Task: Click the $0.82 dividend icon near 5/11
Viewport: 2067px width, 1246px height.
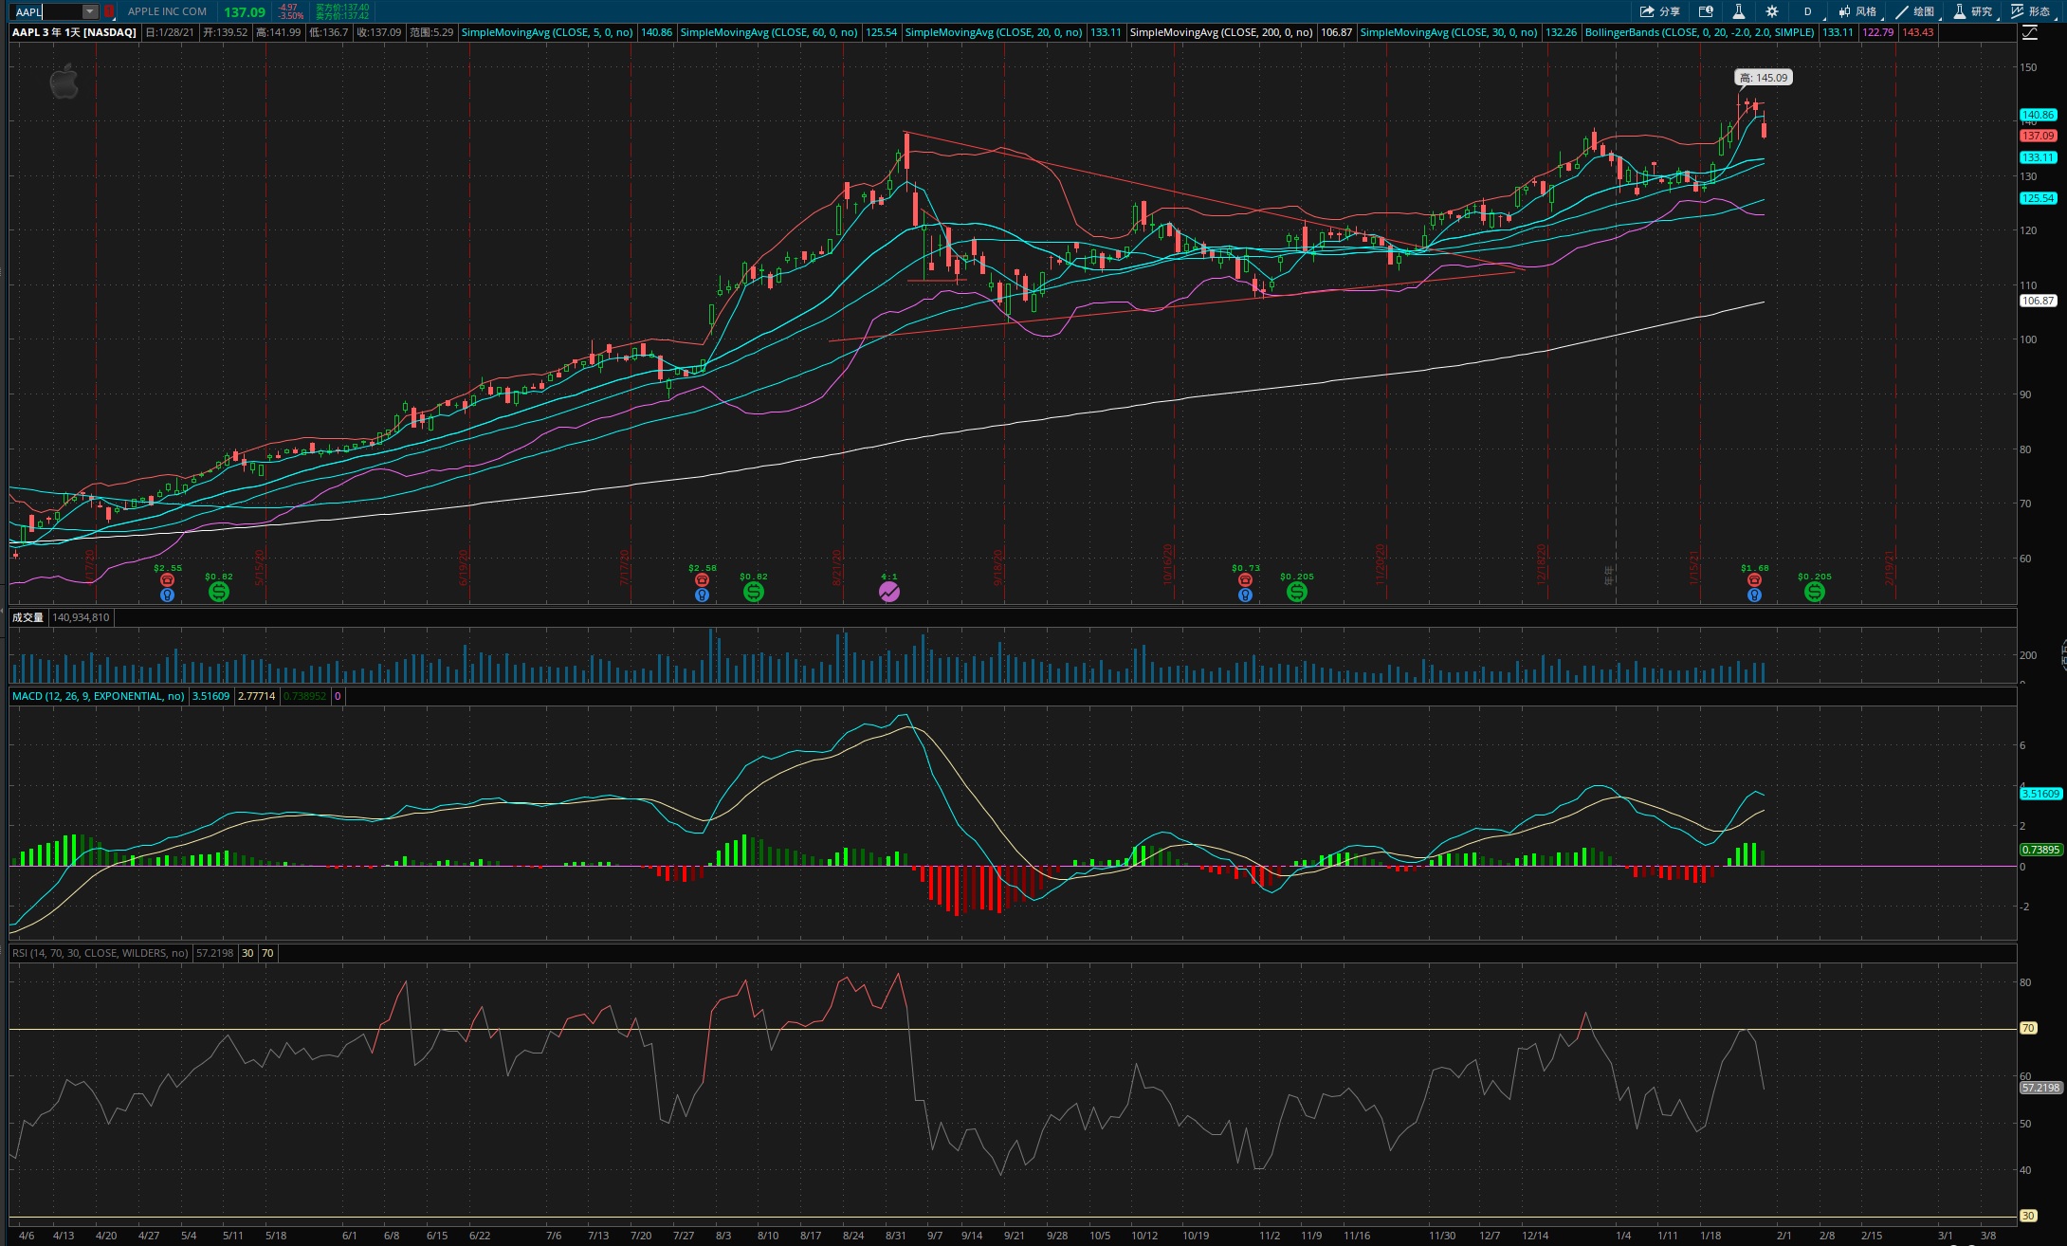Action: point(218,592)
